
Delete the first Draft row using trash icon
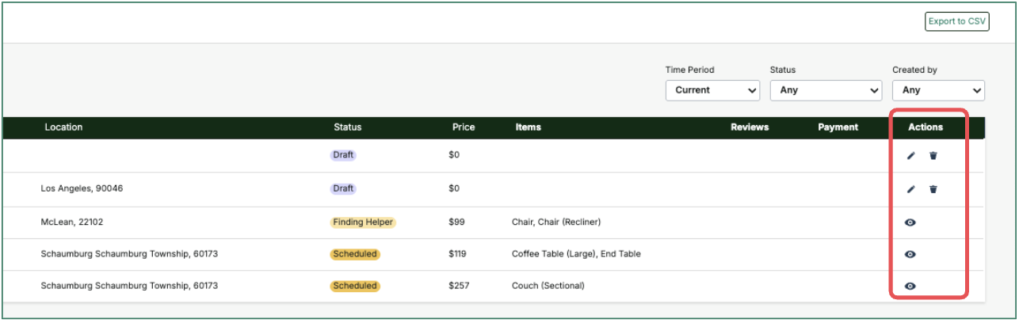tap(933, 156)
